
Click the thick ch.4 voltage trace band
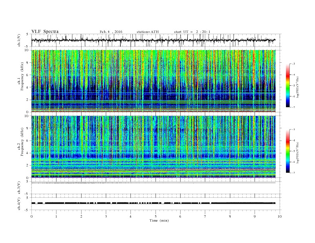(x=154, y=203)
